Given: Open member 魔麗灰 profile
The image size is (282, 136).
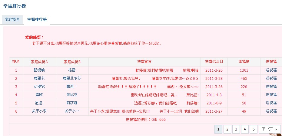Looking at the screenshot, I should coord(39,78).
